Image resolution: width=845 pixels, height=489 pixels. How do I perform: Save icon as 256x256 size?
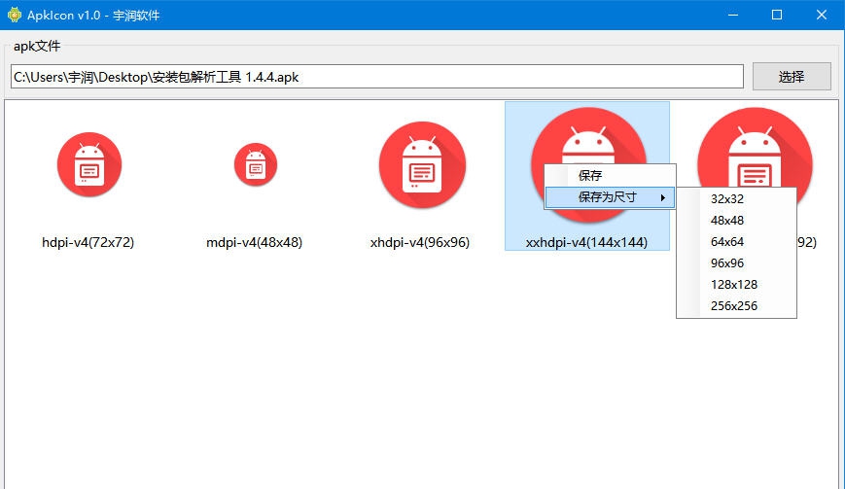tap(736, 306)
